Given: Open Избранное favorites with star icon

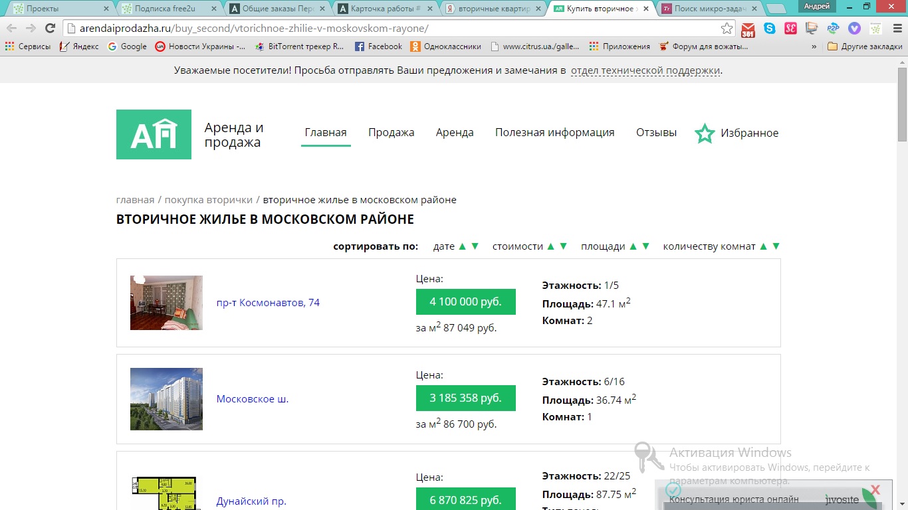Looking at the screenshot, I should point(737,133).
